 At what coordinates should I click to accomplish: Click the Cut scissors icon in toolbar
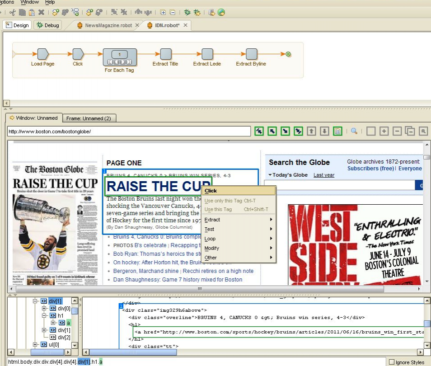[x=12, y=12]
